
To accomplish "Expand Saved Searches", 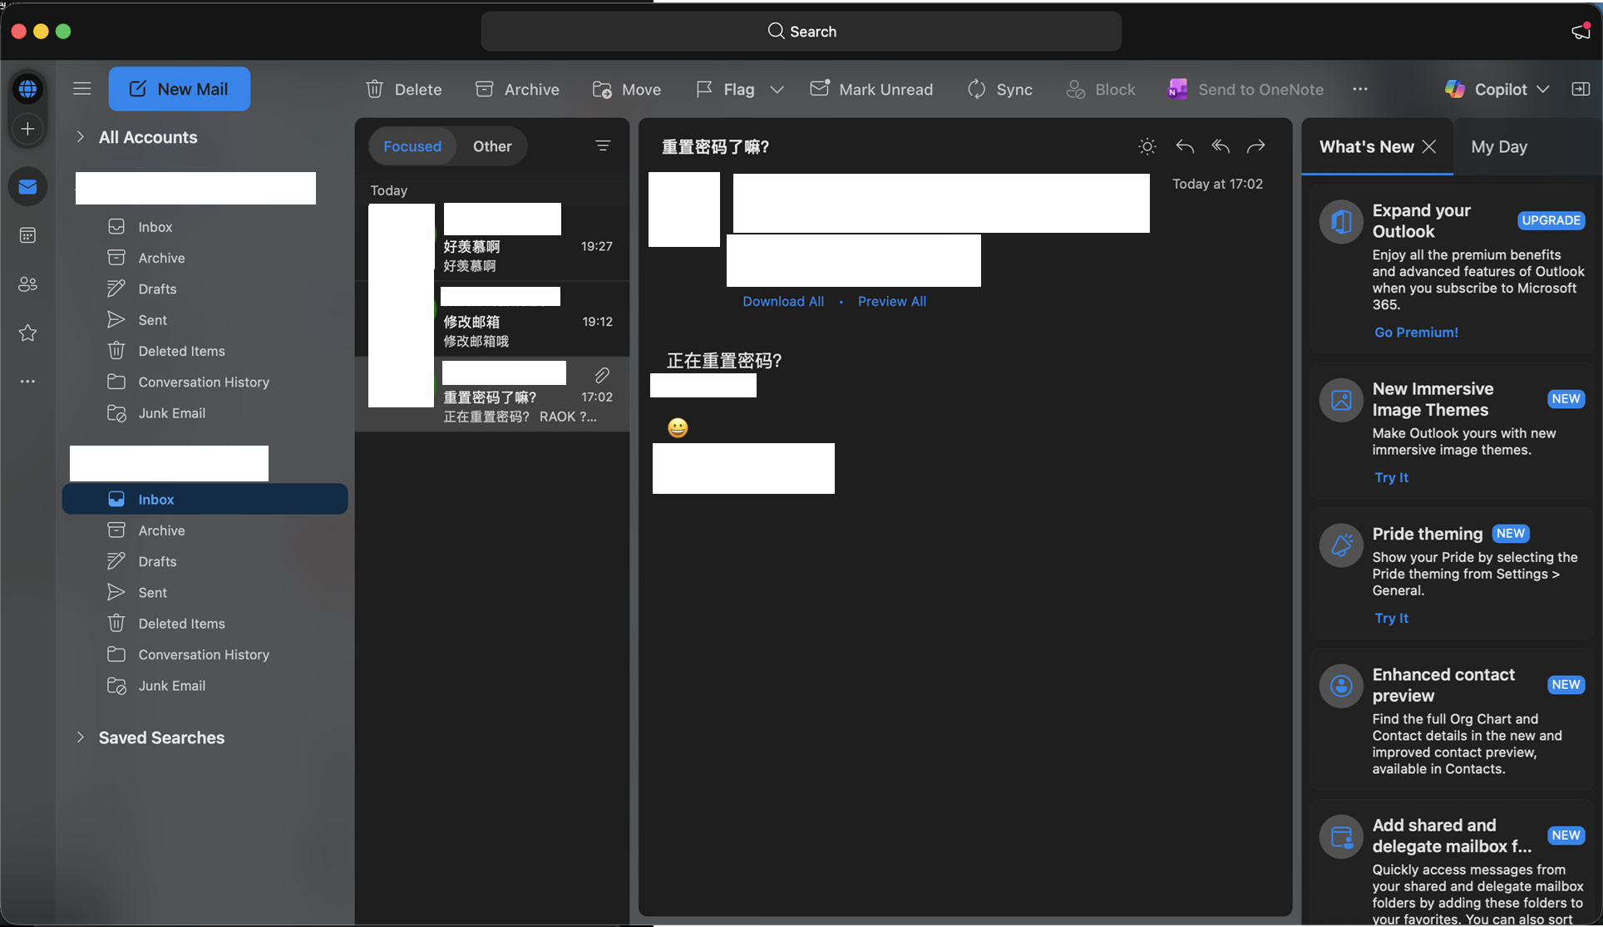I will pos(81,737).
